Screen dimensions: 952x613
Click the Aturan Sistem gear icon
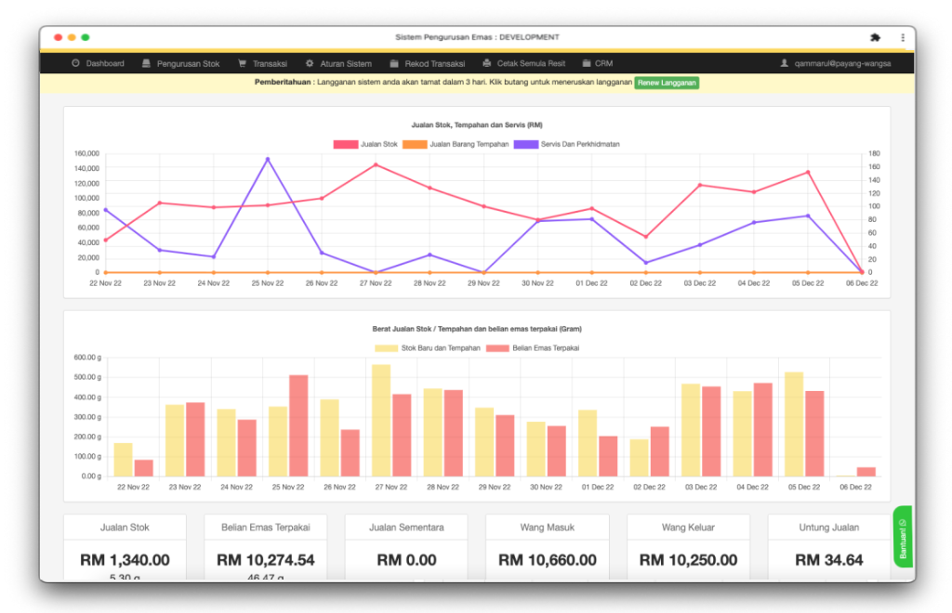(310, 64)
